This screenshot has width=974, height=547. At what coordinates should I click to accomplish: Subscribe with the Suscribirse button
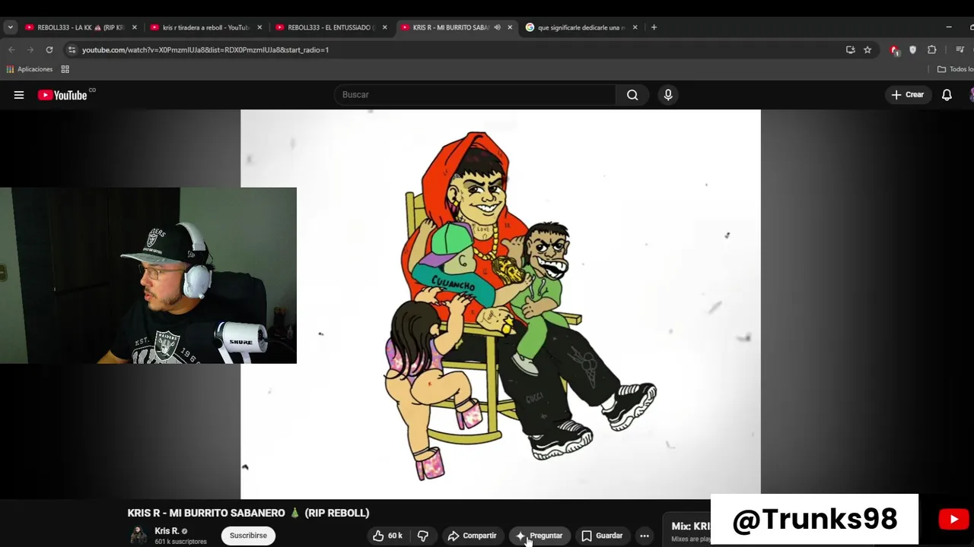[248, 536]
